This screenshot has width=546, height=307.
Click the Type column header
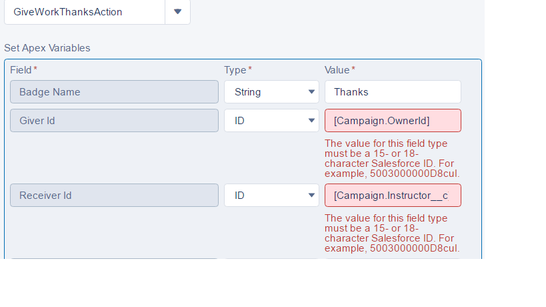pos(236,69)
